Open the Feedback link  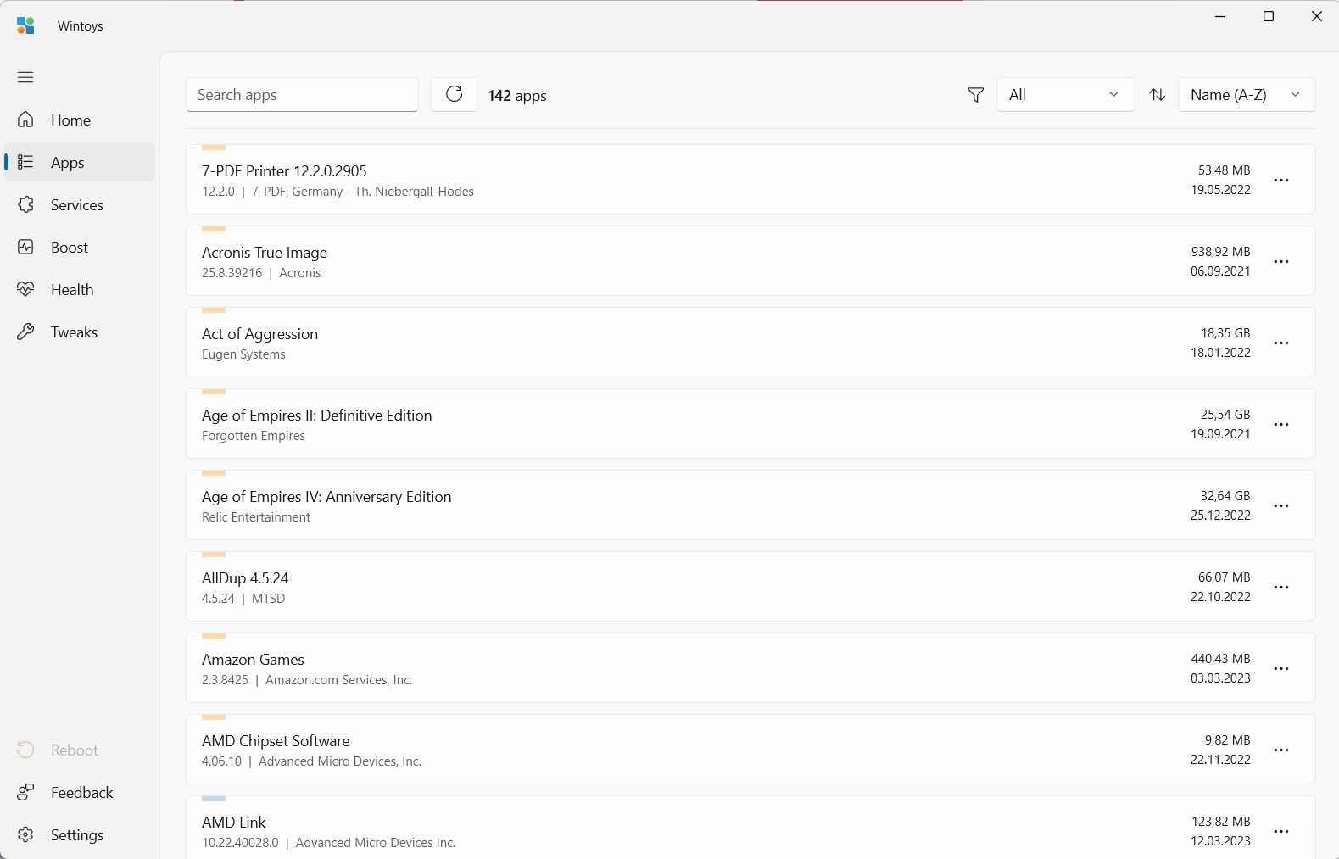point(80,792)
